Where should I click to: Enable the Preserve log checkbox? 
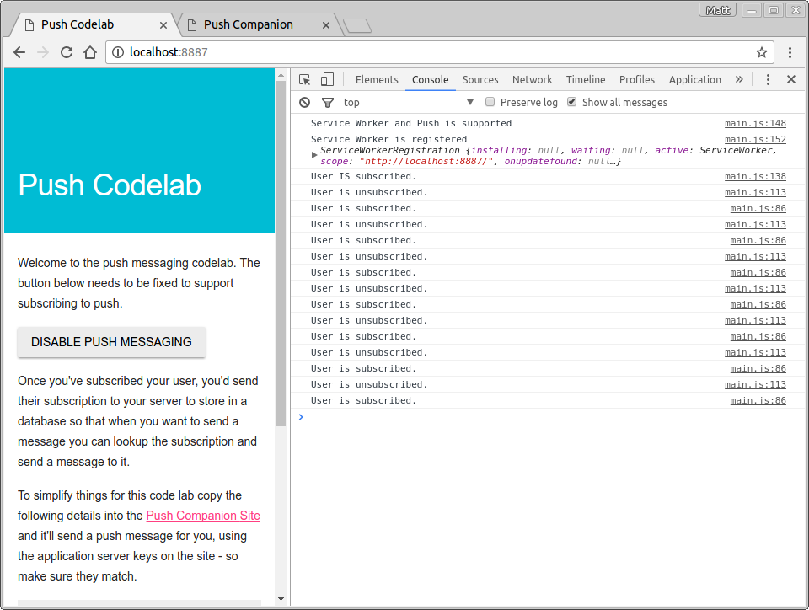click(490, 102)
